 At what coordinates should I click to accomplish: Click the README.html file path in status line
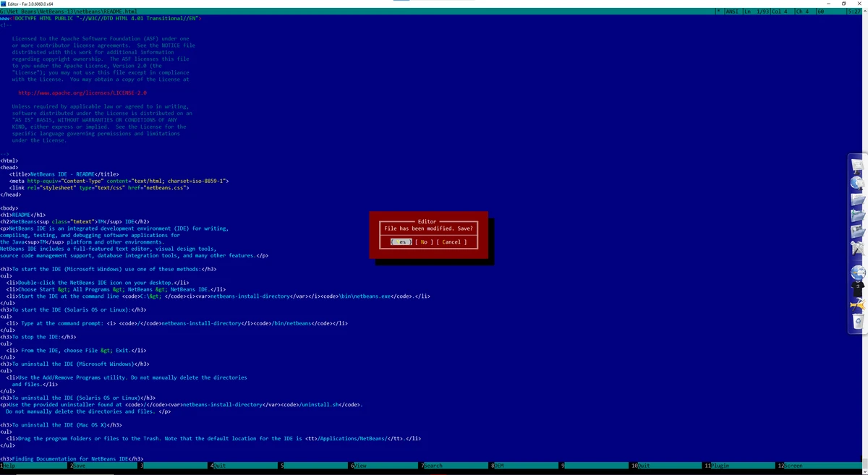(x=69, y=12)
